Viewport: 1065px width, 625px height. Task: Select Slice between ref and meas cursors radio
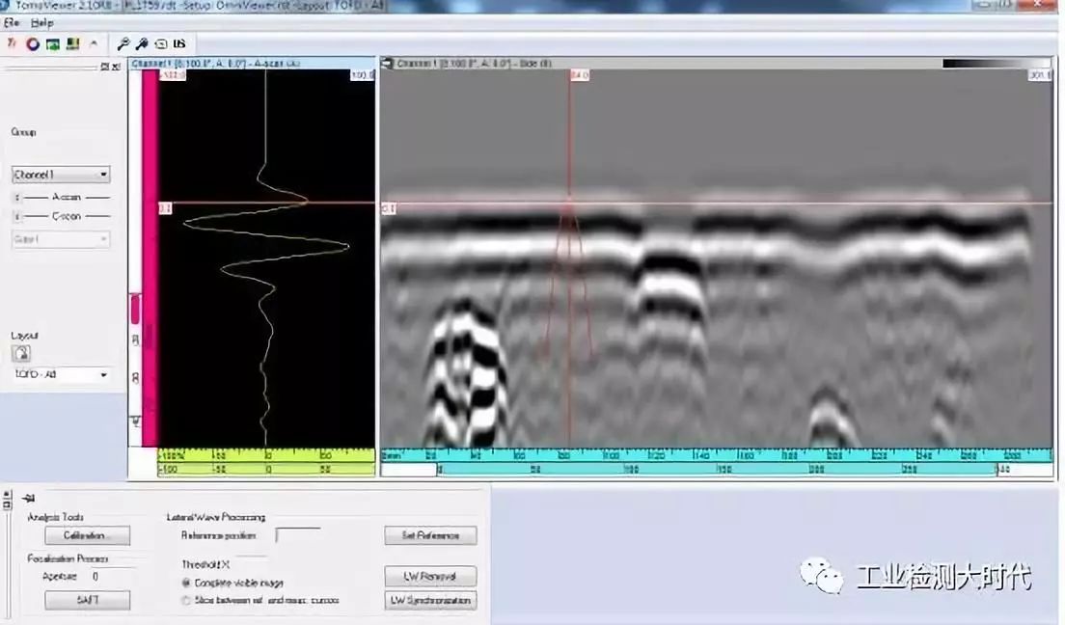[x=185, y=601]
